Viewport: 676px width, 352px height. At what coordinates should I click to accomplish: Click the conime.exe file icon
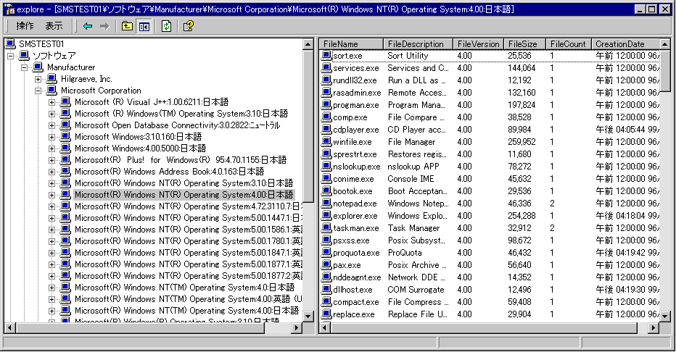[327, 179]
